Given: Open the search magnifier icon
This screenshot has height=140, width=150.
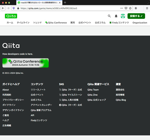Looking at the screenshot, I should tap(109, 16).
